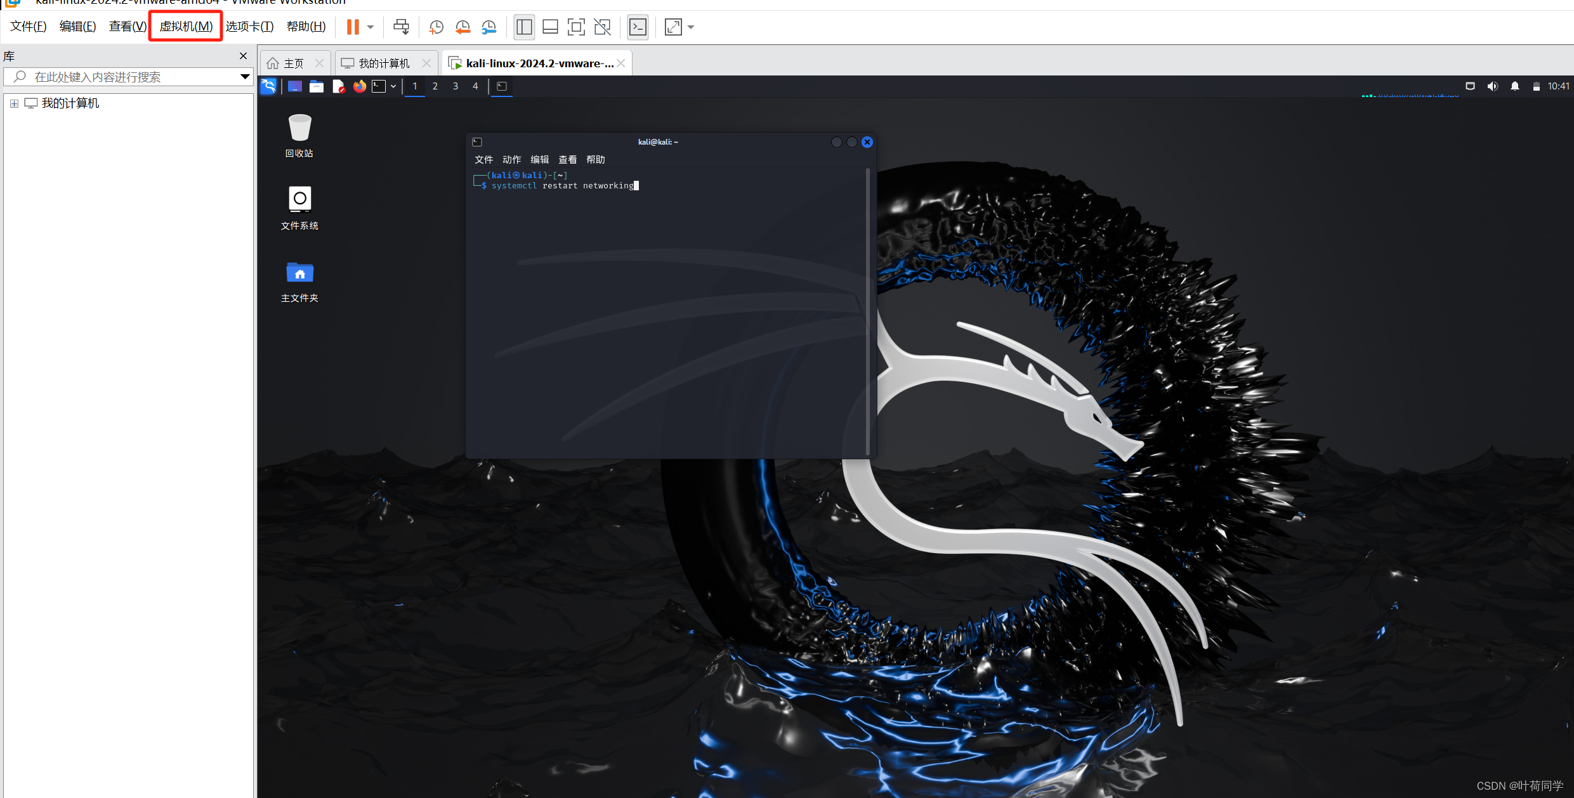Revert VM to previous snapshot
The width and height of the screenshot is (1574, 798).
tap(462, 27)
